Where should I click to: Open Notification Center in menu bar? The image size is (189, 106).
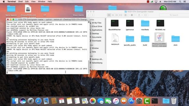tap(185, 1)
